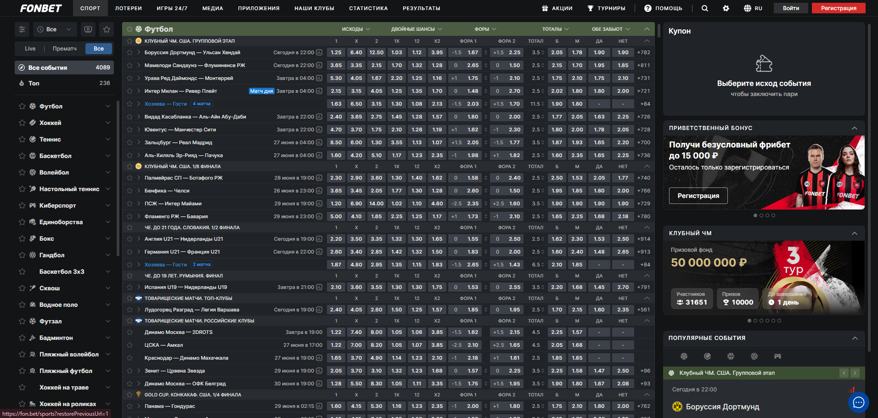878x418 pixels.
Task: Open match statistics icon for Ювентус — Манчестер Сити
Action: click(x=319, y=130)
